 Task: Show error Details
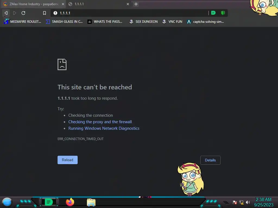tap(210, 160)
